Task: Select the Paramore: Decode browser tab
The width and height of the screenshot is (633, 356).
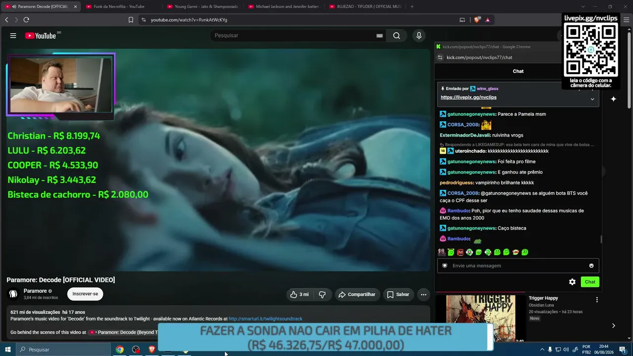Action: (42, 6)
